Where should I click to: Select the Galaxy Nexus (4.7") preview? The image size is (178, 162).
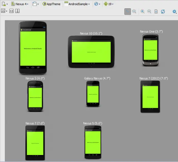pyautogui.click(x=93, y=94)
